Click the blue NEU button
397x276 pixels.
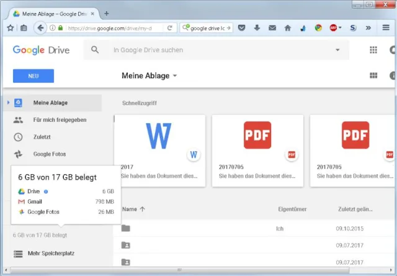click(33, 76)
